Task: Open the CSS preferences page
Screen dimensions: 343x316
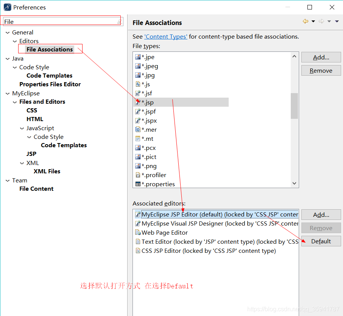Action: coord(32,111)
